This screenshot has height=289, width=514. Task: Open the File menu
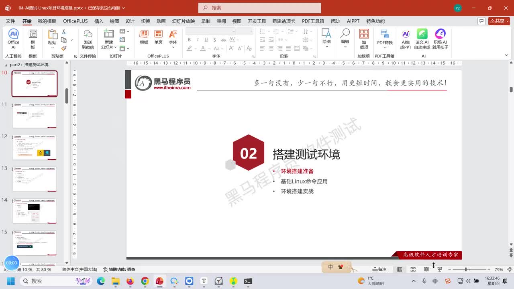(10, 21)
